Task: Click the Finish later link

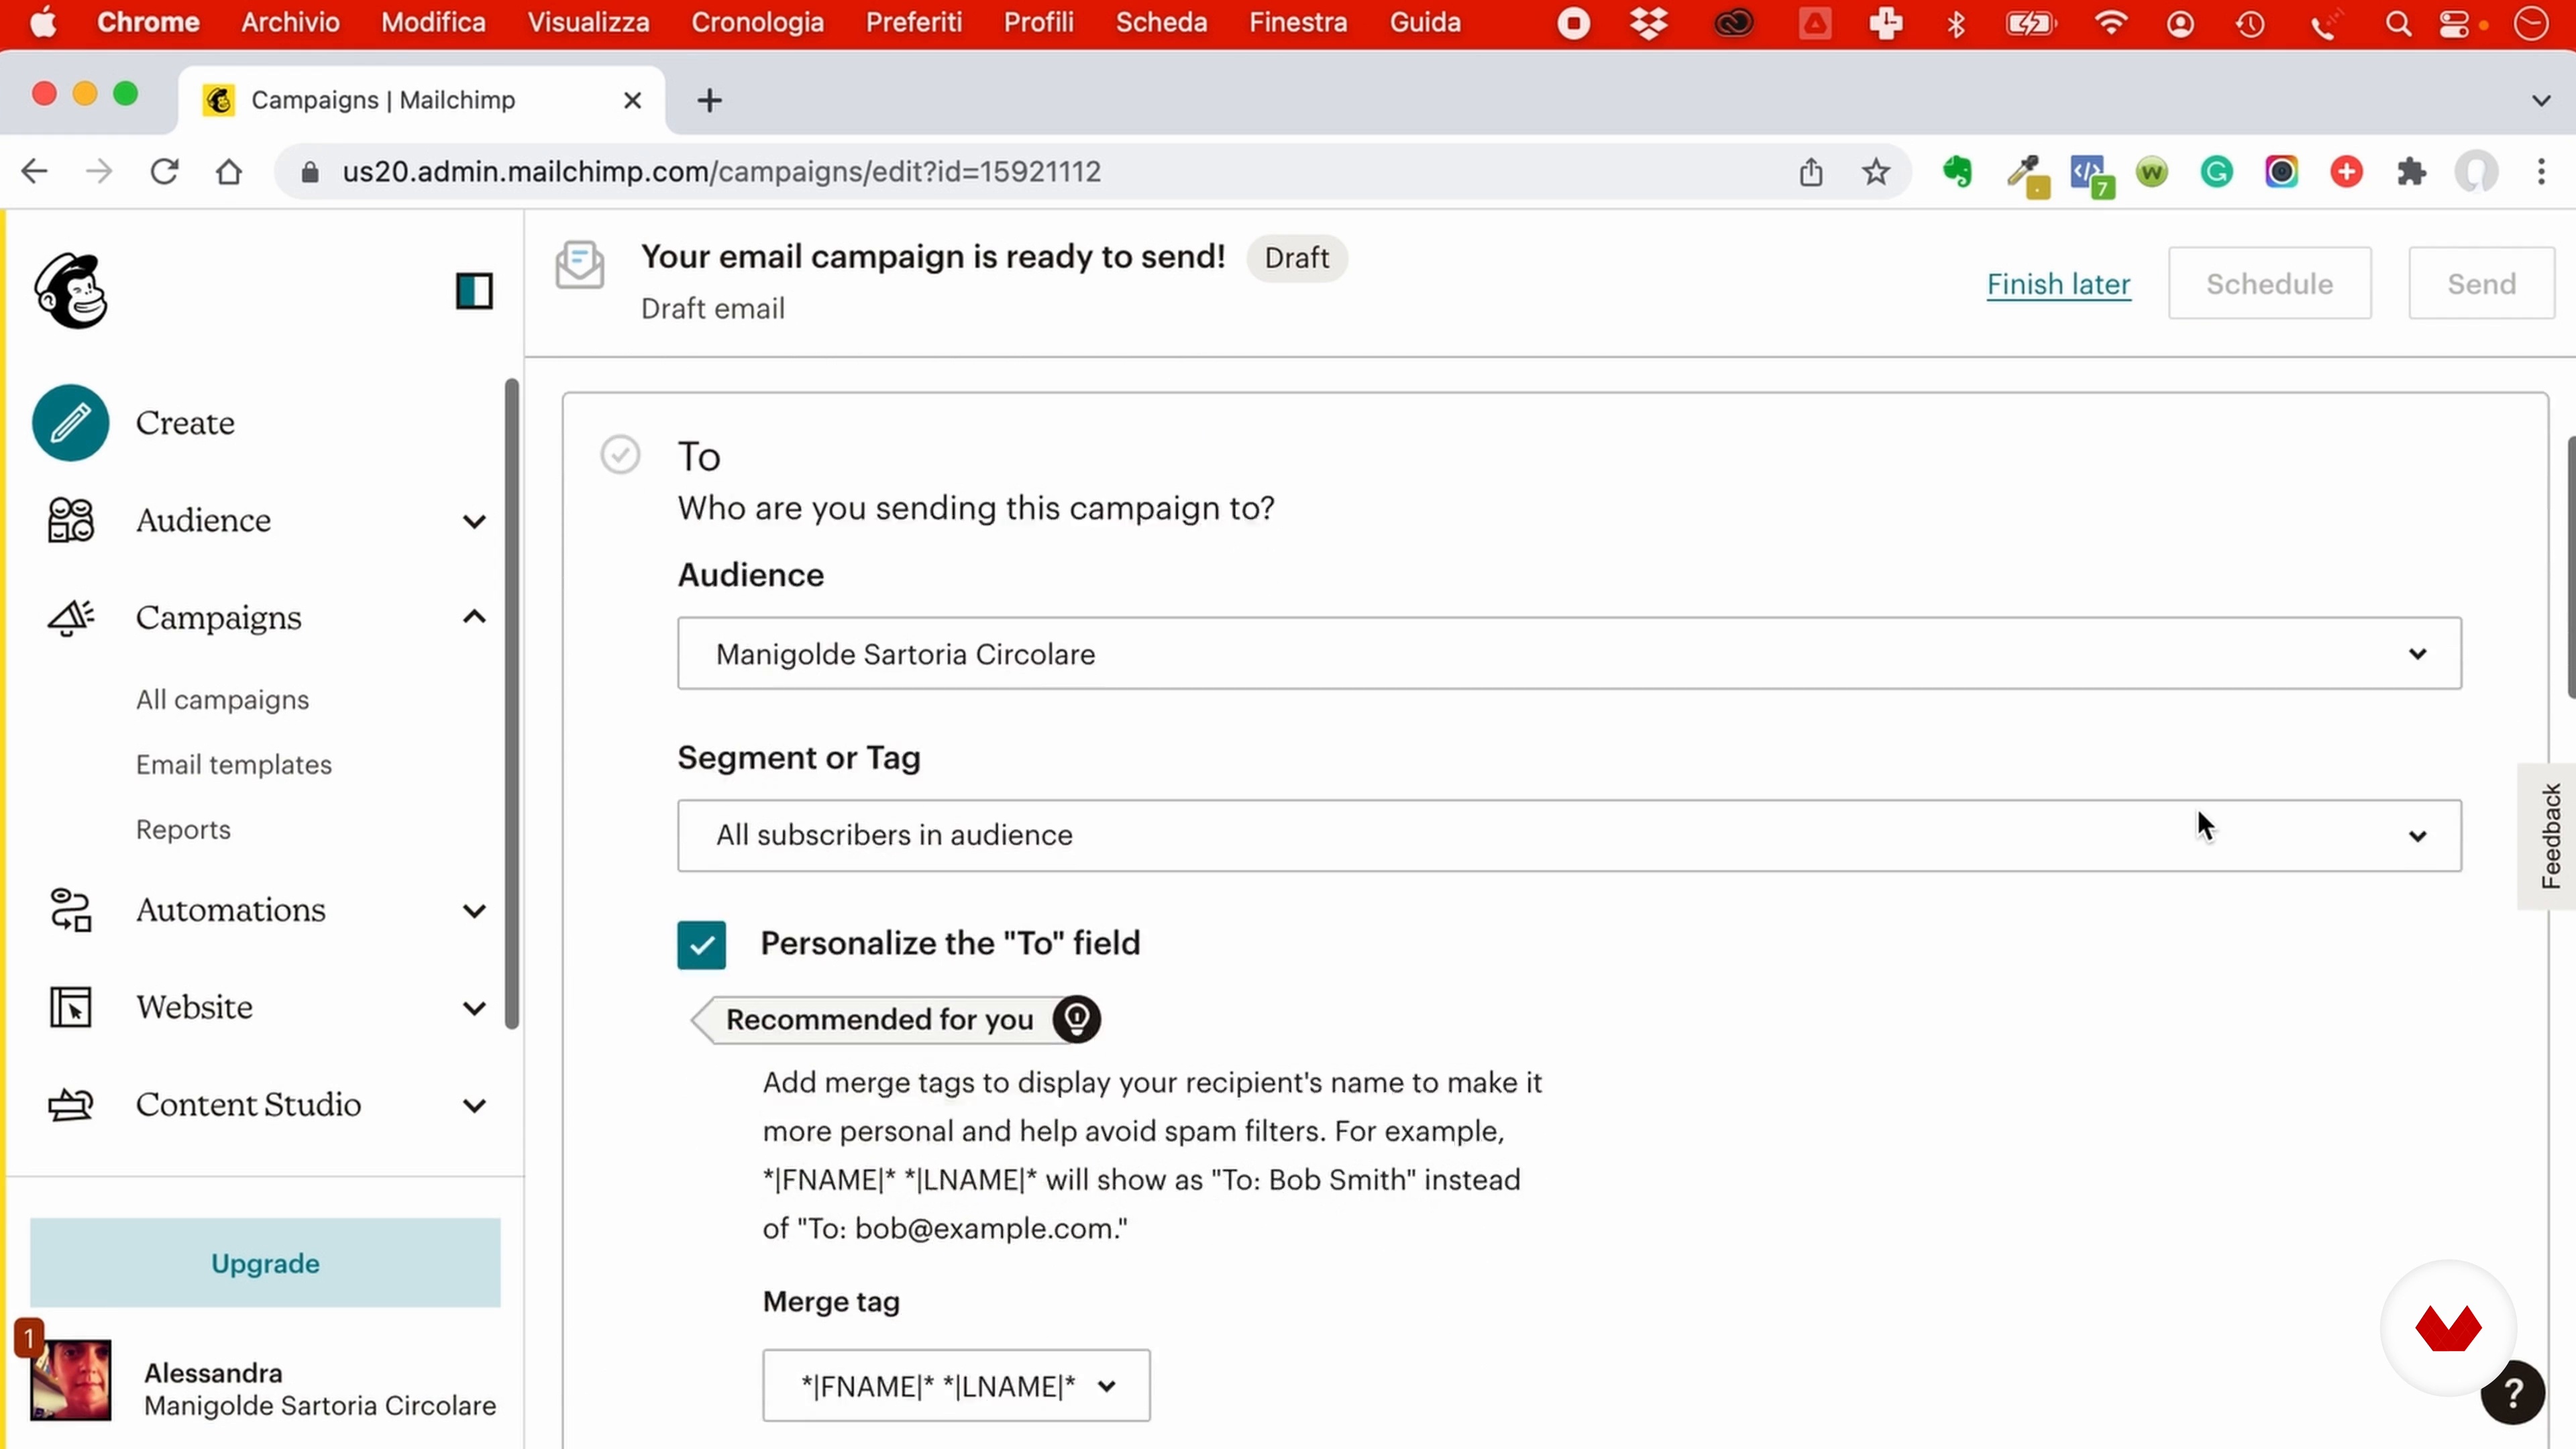Action: click(2058, 284)
